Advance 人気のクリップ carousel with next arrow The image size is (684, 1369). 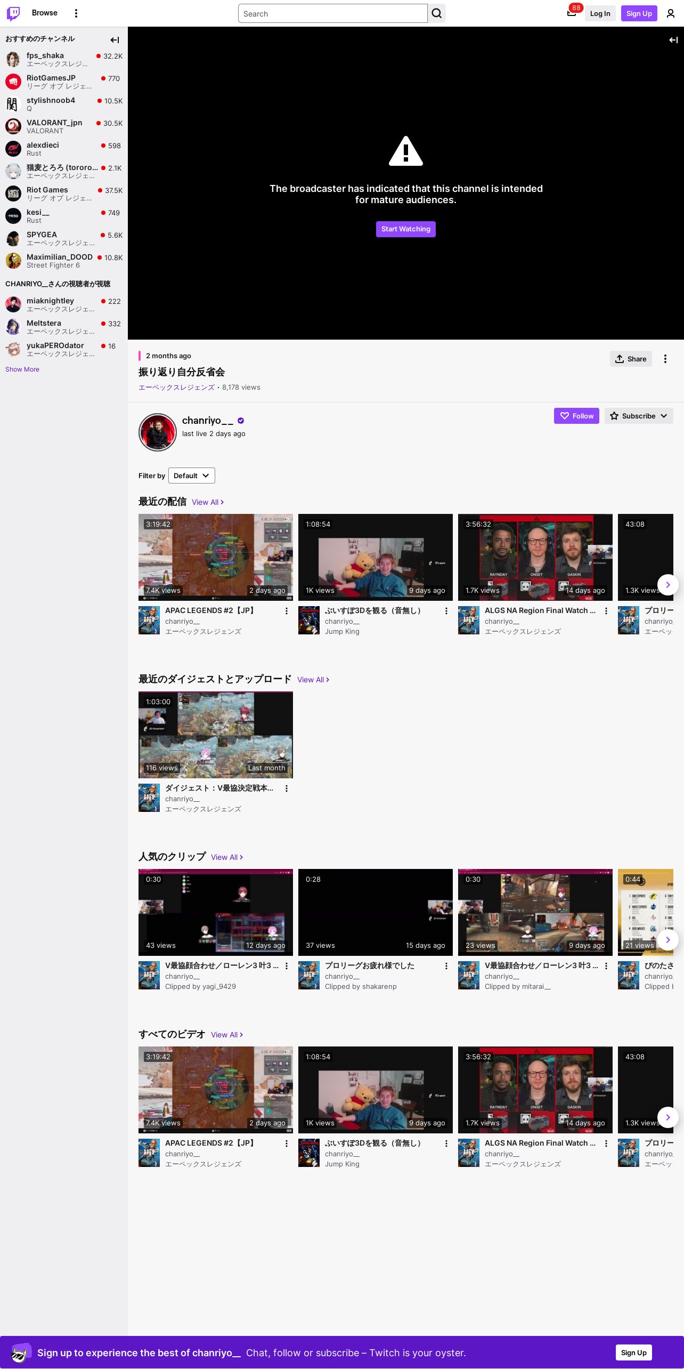point(668,940)
